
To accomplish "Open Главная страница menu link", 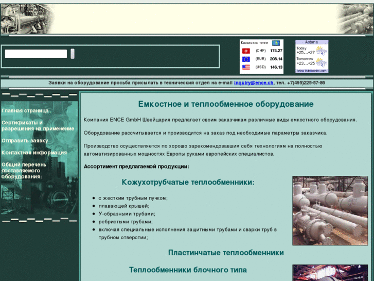I will tap(25, 111).
